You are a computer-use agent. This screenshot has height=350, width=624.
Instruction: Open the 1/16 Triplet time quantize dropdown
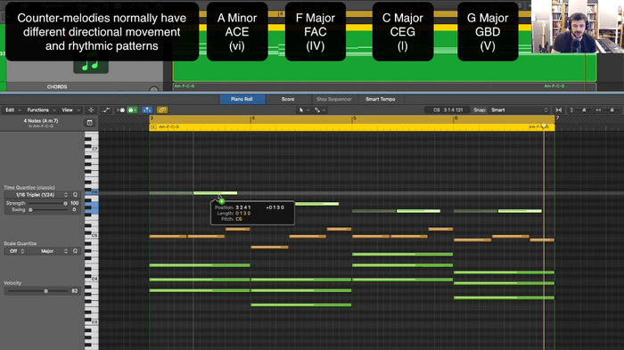pos(37,194)
